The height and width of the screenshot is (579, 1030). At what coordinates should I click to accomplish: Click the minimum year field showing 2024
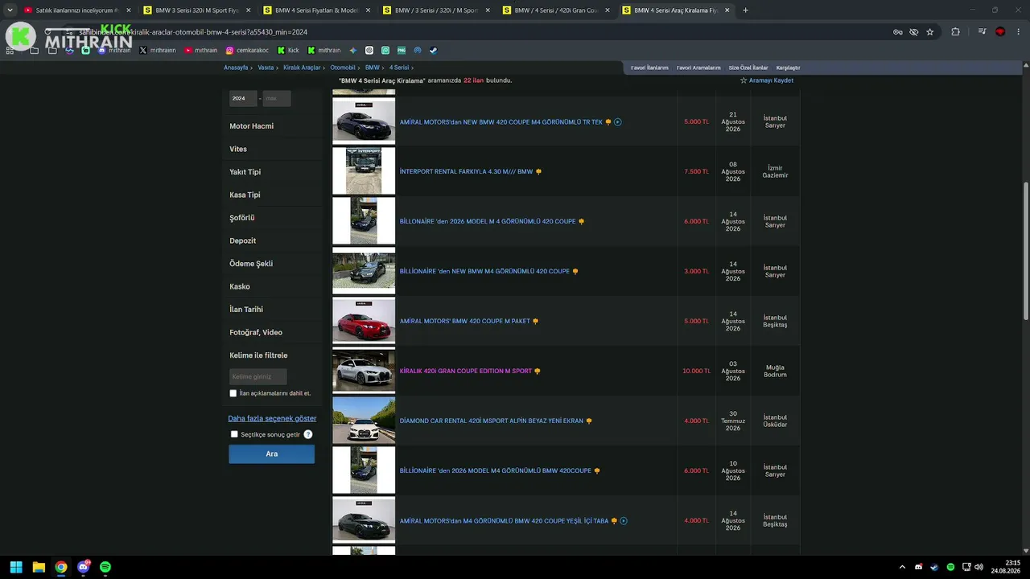[x=243, y=98]
